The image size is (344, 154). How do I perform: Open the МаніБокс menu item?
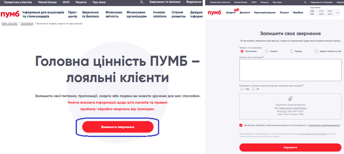pos(298,13)
